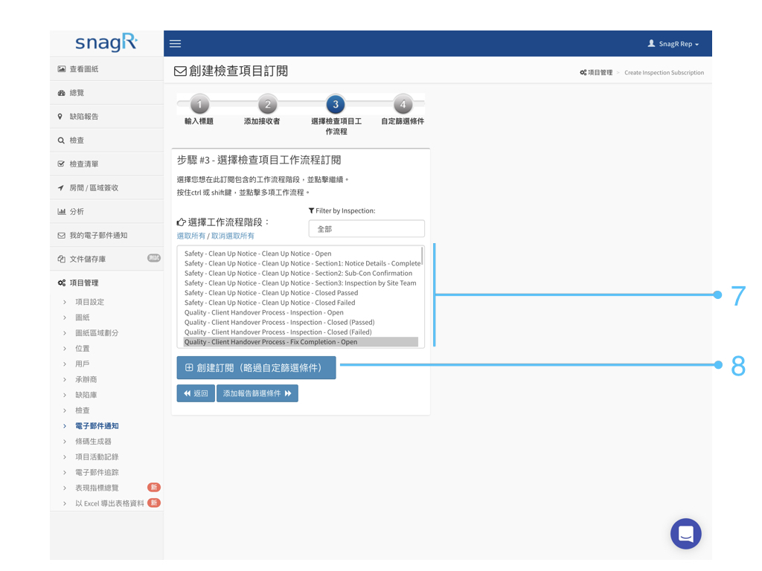This screenshot has width=762, height=571.
Task: Select 'Clean Up Notice - Closed Failed' row
Action: coord(301,303)
